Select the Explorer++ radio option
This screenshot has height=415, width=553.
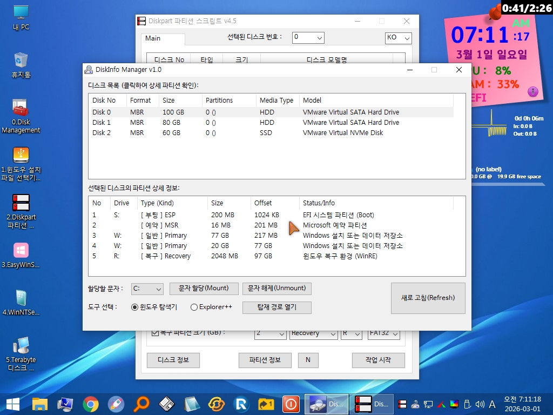click(x=211, y=307)
